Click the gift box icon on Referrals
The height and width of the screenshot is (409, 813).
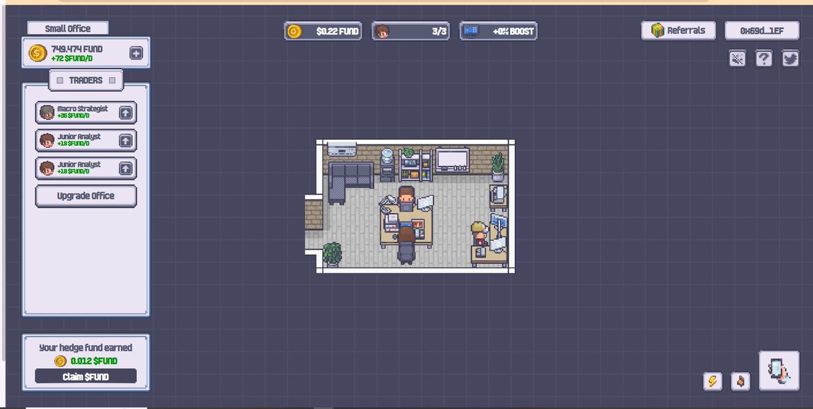point(657,31)
